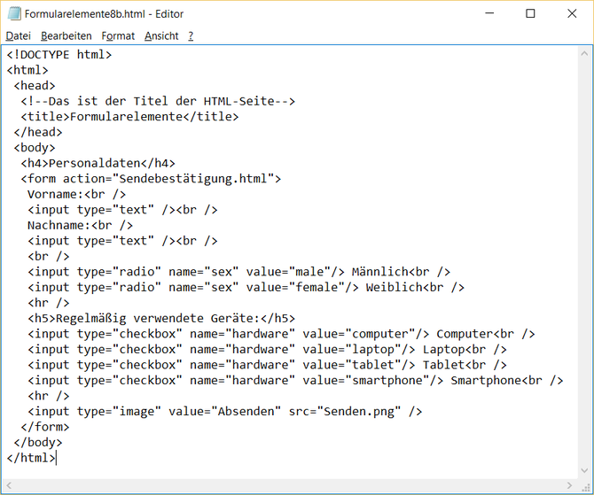Image resolution: width=594 pixels, height=495 pixels.
Task: Click the form action 'Sendebestätigung.html' line
Action: (151, 179)
